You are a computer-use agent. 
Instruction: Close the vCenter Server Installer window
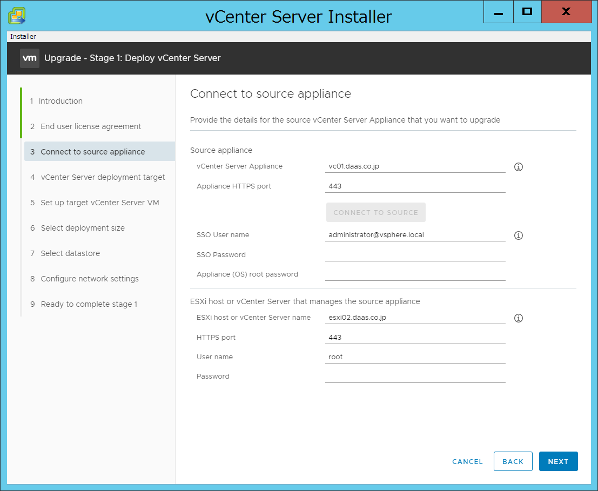coord(566,12)
